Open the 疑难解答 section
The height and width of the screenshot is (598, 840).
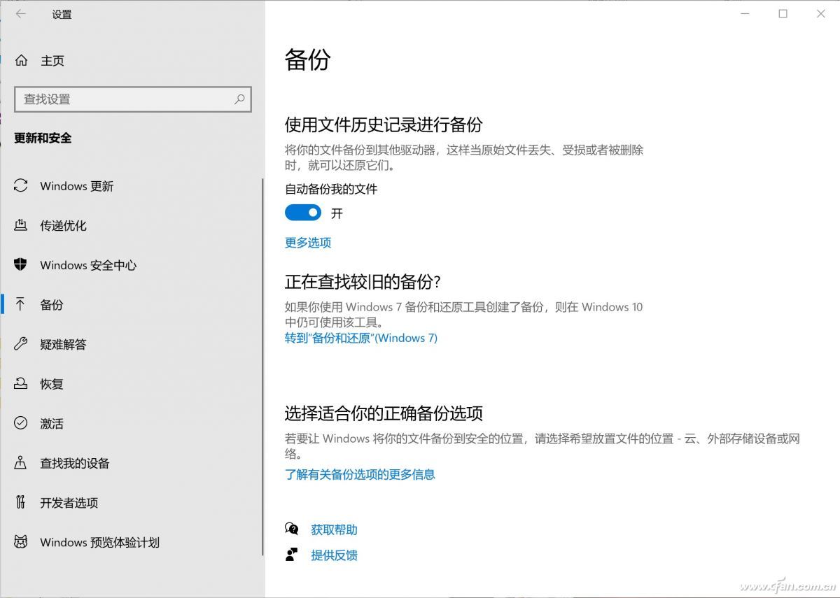pos(63,344)
